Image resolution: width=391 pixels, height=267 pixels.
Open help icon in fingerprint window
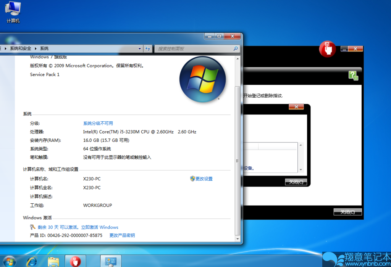(353, 76)
